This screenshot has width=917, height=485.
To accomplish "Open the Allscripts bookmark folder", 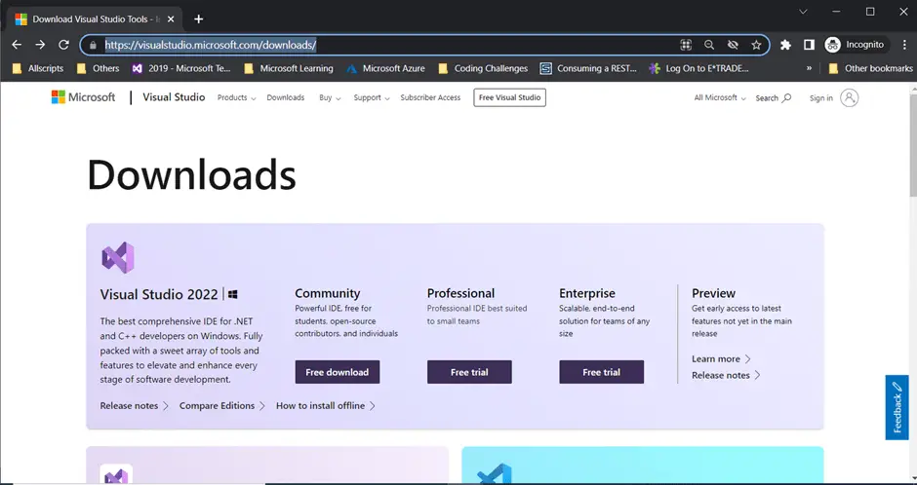I will pos(38,68).
